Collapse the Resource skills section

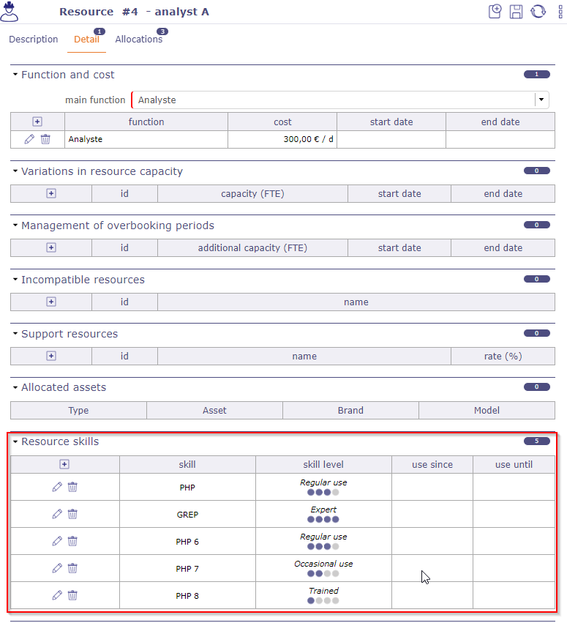tap(15, 441)
